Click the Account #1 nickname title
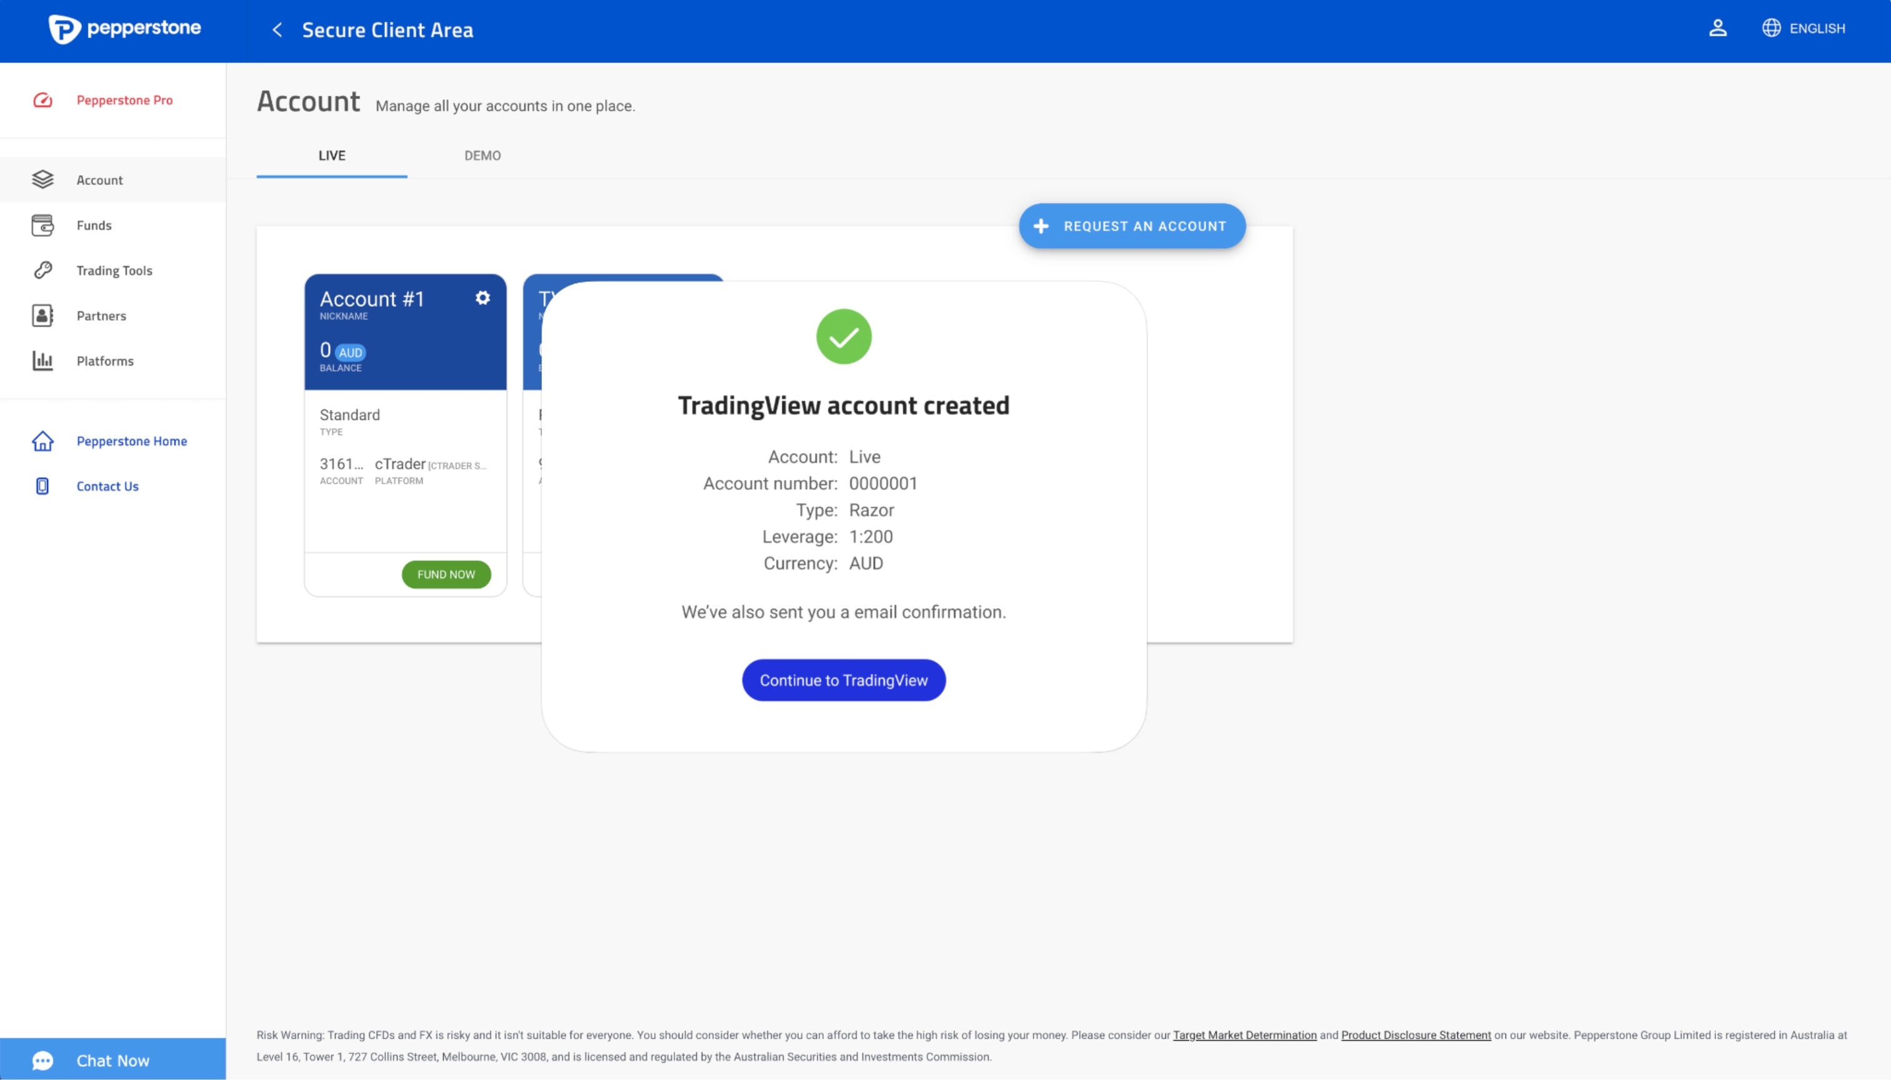This screenshot has width=1891, height=1080. [372, 299]
